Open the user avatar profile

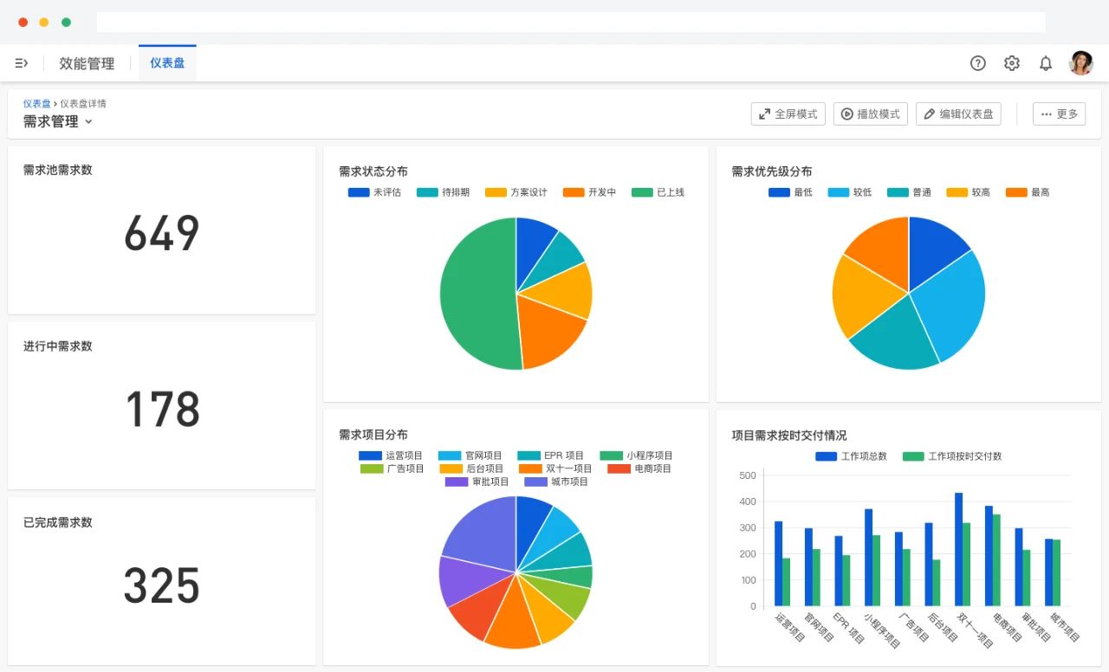[1080, 63]
